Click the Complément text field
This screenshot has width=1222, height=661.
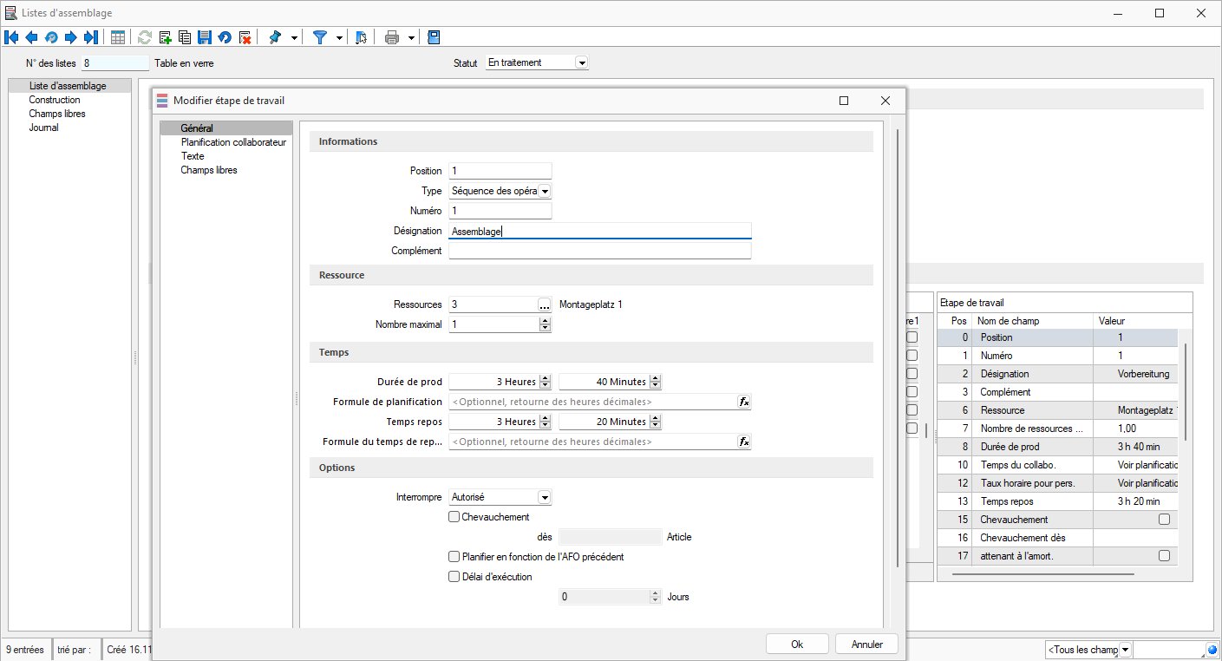click(599, 251)
